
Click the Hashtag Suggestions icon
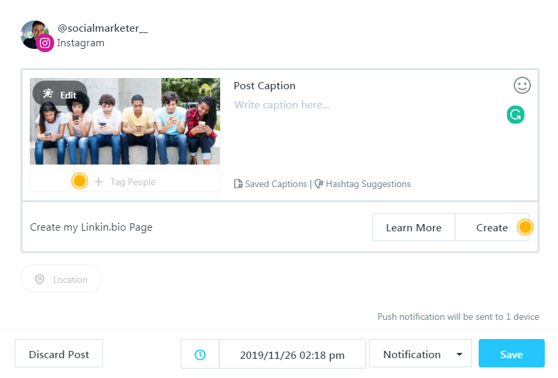click(x=319, y=184)
